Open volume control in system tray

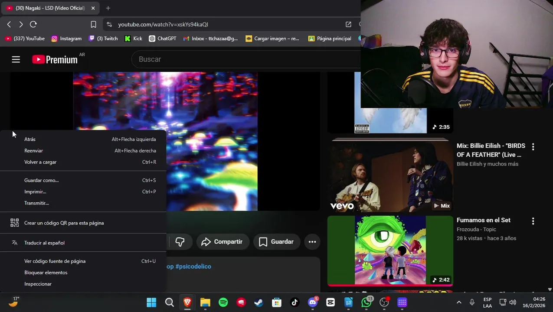[513, 302]
